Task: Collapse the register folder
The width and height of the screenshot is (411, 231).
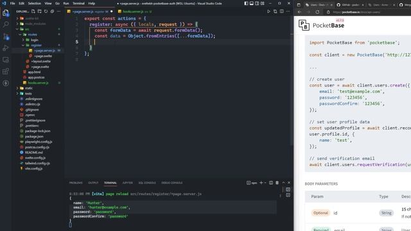Action: 23,45
